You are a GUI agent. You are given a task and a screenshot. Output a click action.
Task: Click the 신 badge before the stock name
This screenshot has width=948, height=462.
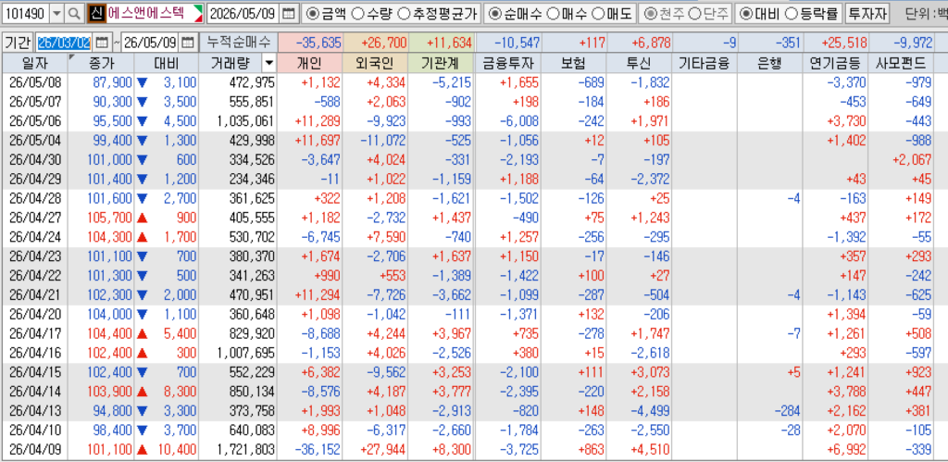[x=96, y=13]
